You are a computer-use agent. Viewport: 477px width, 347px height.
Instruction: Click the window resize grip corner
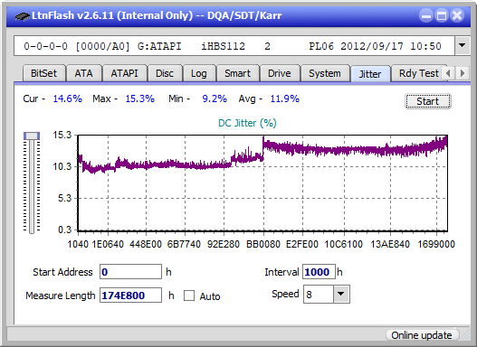pos(465,335)
